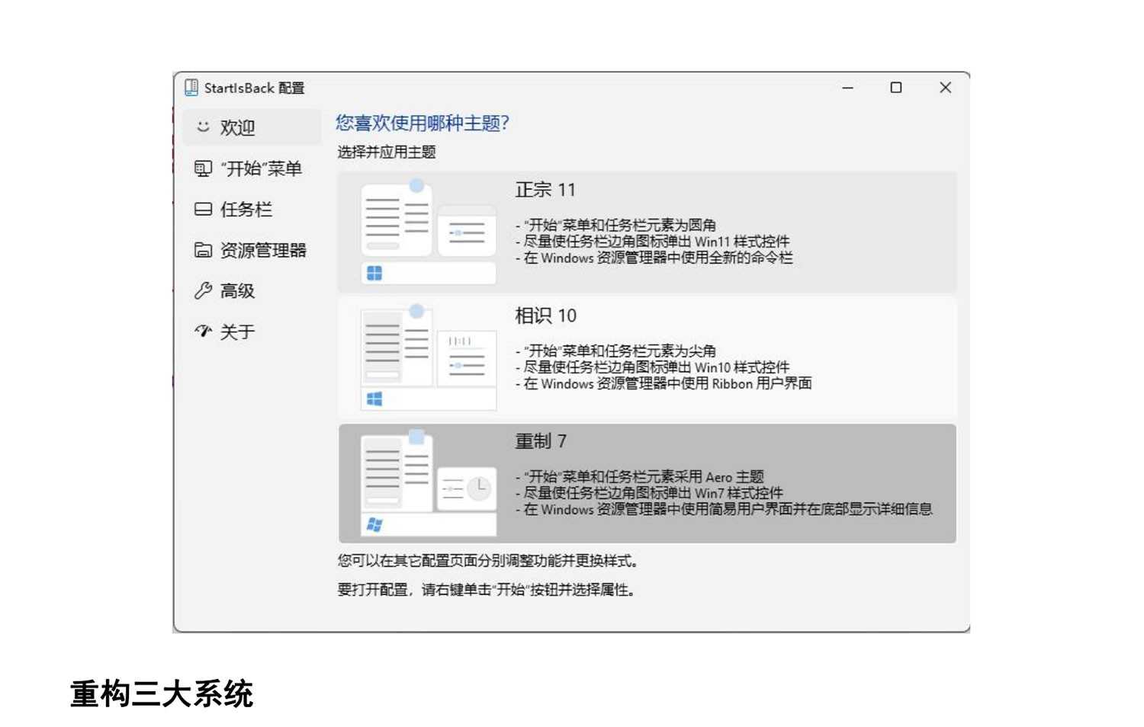Click the line mentioning Ribbon 用户界面
Viewport: 1144px width, 727px height.
click(x=664, y=383)
